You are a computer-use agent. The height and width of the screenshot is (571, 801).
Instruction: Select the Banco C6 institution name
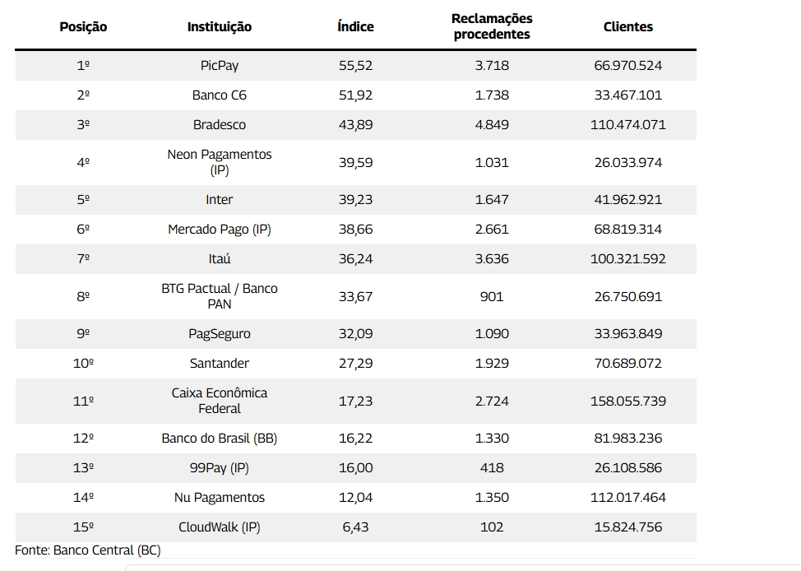point(220,95)
